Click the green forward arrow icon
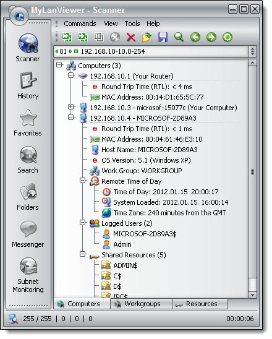272x339 pixels. 211,37
